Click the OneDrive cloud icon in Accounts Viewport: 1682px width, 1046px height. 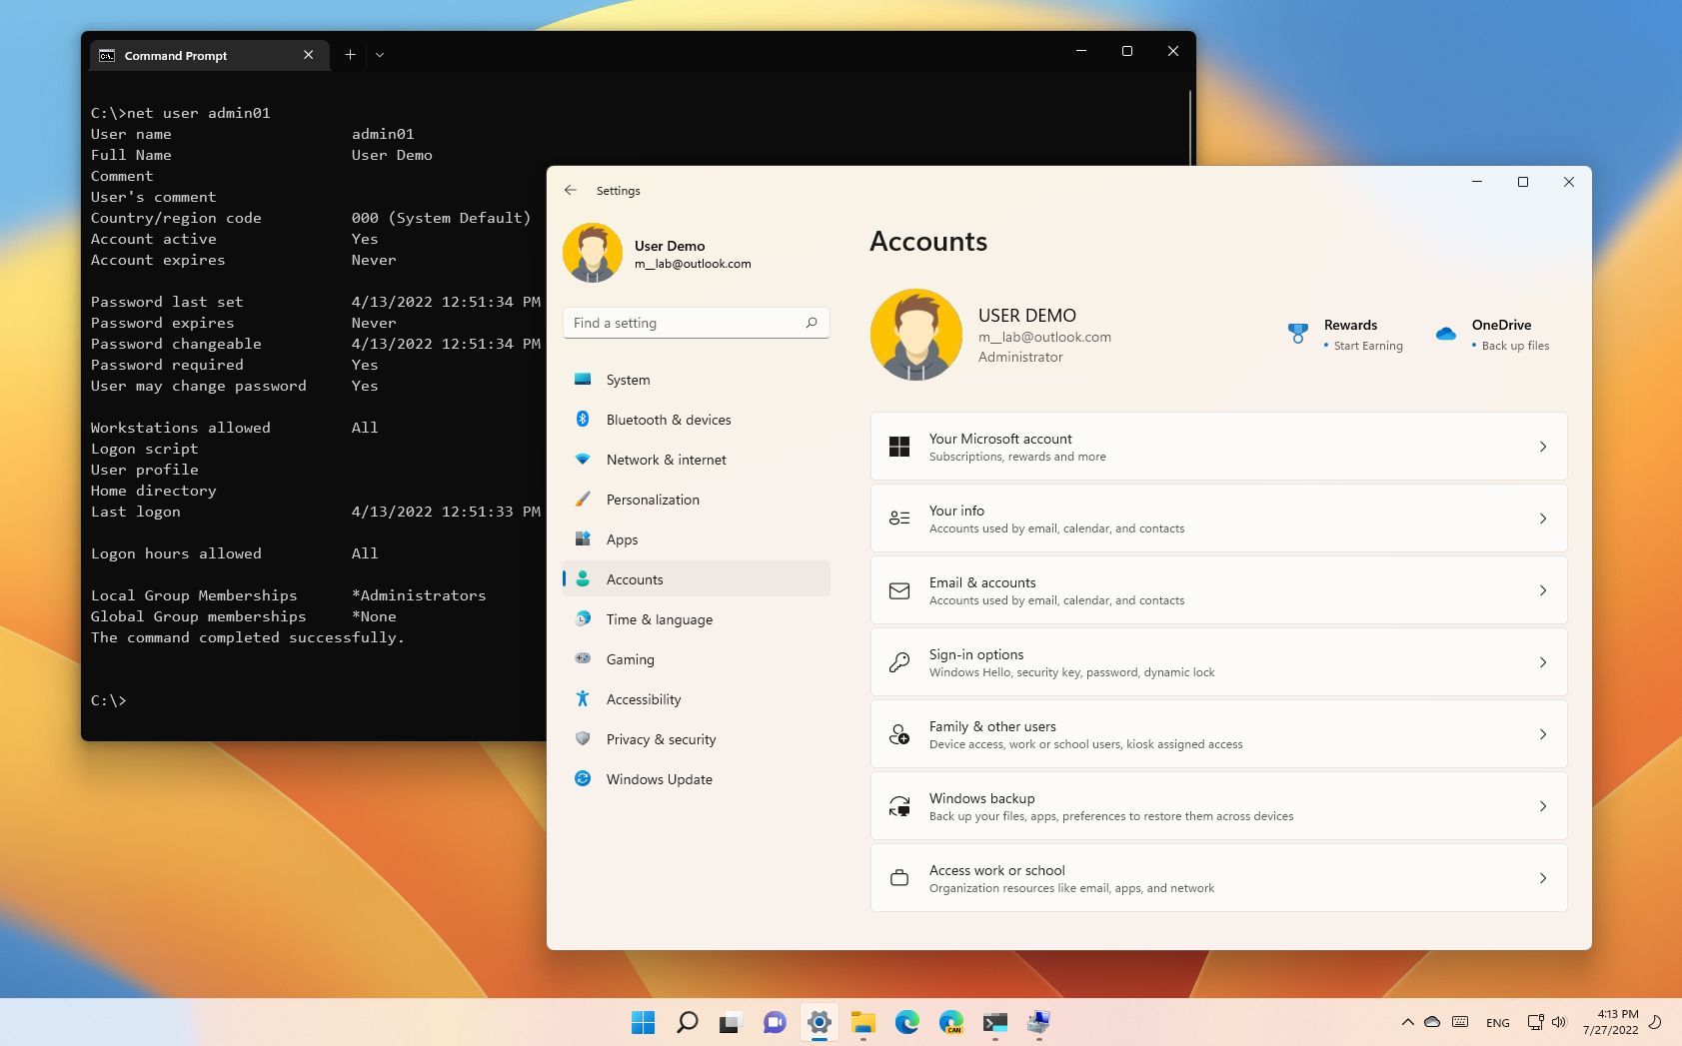click(1446, 334)
